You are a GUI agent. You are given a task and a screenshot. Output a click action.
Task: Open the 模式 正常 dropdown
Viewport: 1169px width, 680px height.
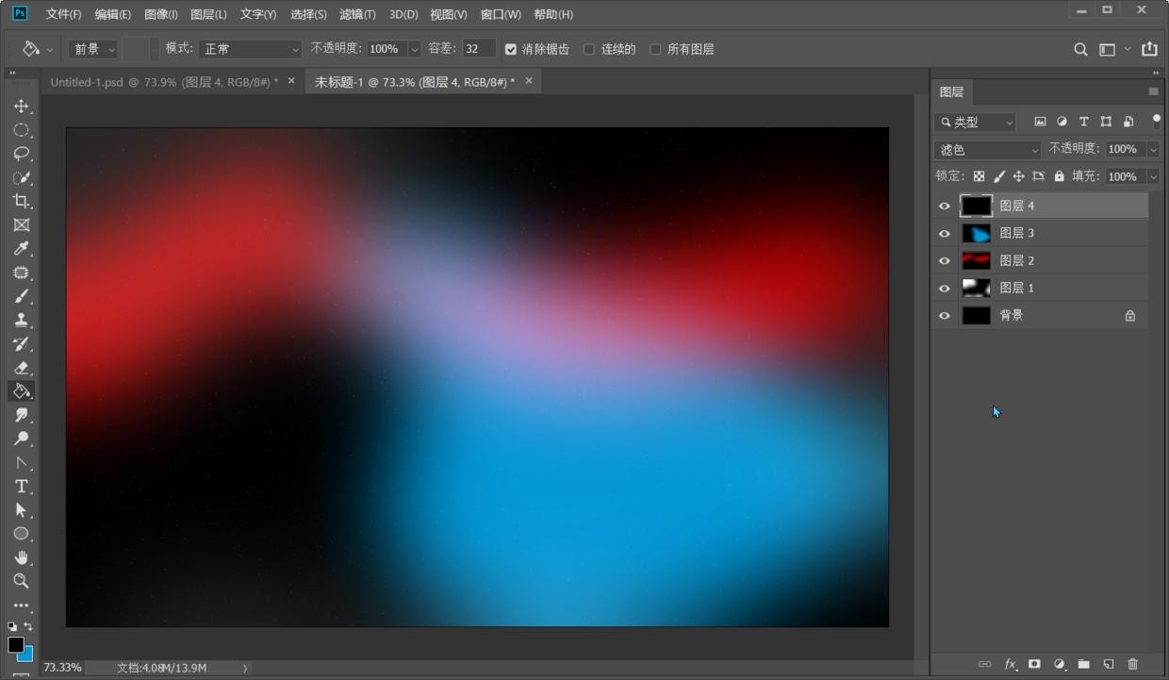coord(250,49)
